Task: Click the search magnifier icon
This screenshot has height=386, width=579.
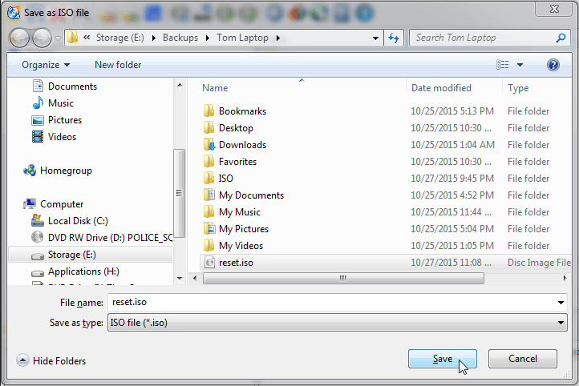Action: [x=561, y=38]
